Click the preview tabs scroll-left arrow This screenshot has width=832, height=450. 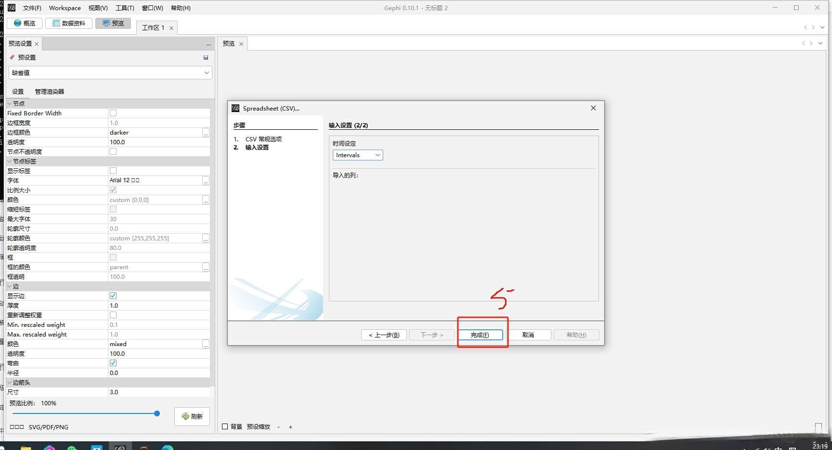(803, 43)
